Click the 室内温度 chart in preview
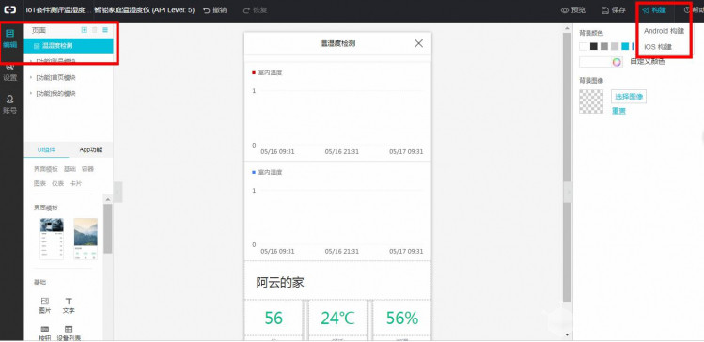The height and width of the screenshot is (342, 704). 337,111
